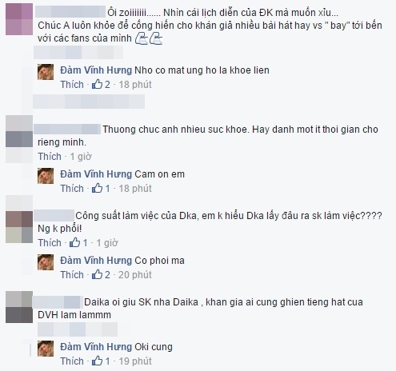Click Thích under 'Thuong chuc anh' comment
Screen dimensions: 396x371
pos(50,157)
